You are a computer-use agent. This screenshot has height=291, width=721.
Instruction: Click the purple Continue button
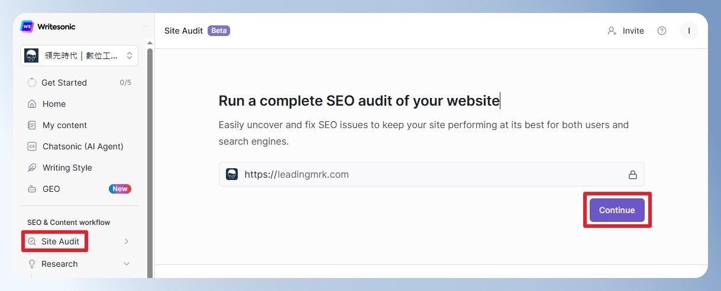pos(617,210)
